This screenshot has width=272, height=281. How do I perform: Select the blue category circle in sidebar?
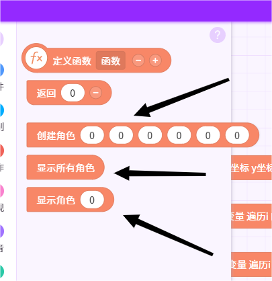pos(1,70)
